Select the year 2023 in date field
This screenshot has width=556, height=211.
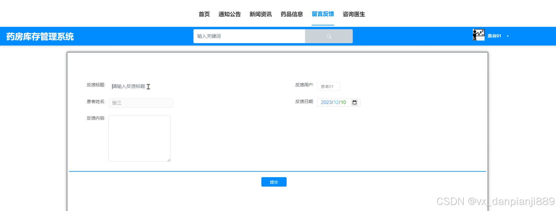(326, 102)
